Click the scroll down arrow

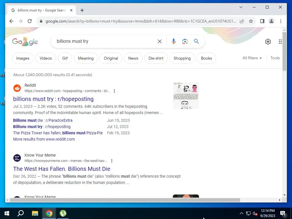tap(284, 195)
